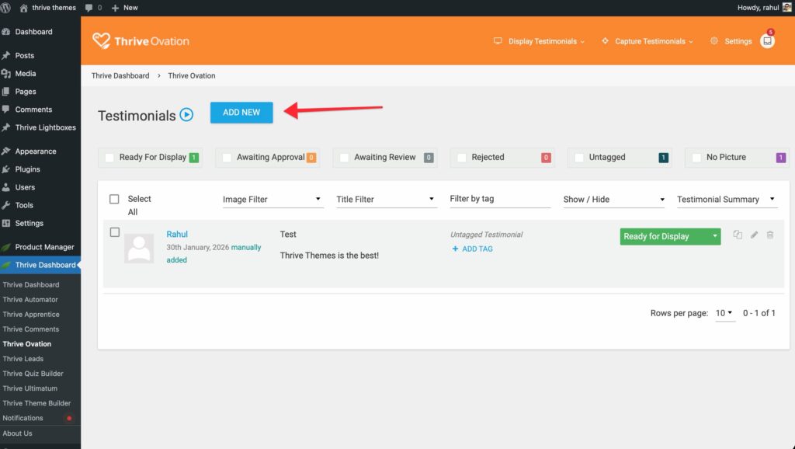Open Display Testimonials menu
The image size is (795, 449).
[540, 41]
